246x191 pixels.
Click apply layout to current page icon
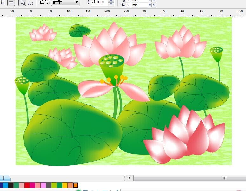[x=30, y=3]
